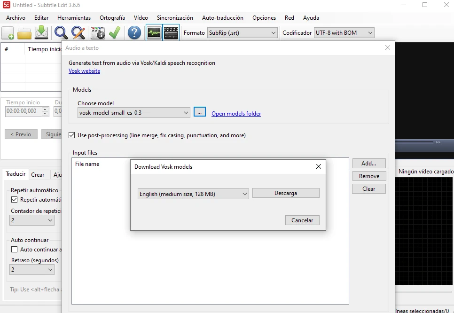Open Replace with magnifier-pencil icon
The height and width of the screenshot is (313, 454).
[78, 33]
